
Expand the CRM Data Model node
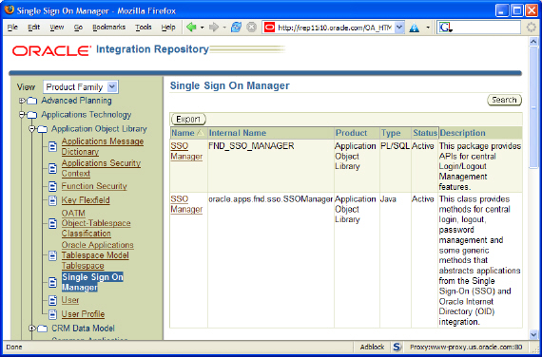32,329
